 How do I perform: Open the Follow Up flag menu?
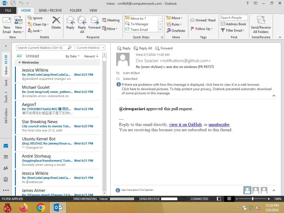[202, 29]
